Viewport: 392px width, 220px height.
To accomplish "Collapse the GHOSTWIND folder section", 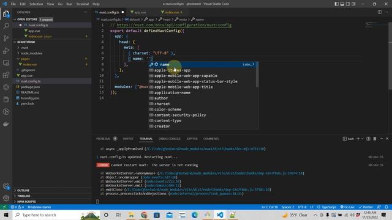I will [26, 42].
